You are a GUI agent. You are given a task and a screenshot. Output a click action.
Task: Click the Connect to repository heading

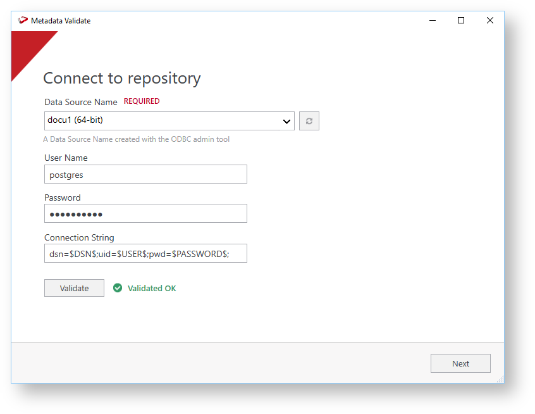(121, 78)
